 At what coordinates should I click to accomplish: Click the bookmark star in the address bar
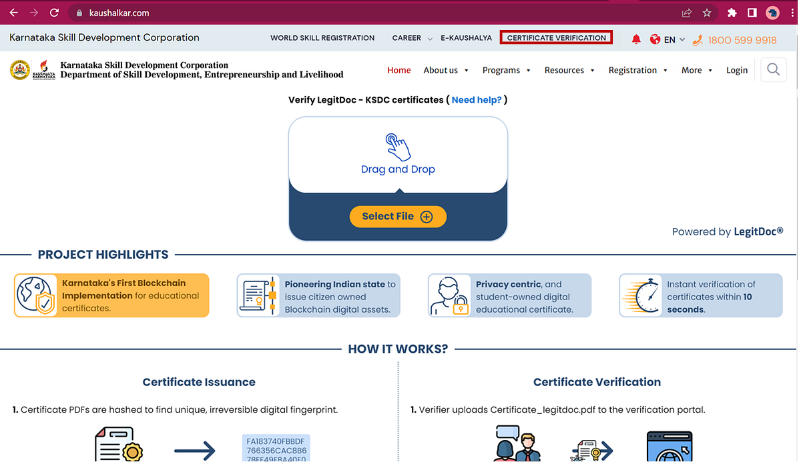(x=707, y=12)
